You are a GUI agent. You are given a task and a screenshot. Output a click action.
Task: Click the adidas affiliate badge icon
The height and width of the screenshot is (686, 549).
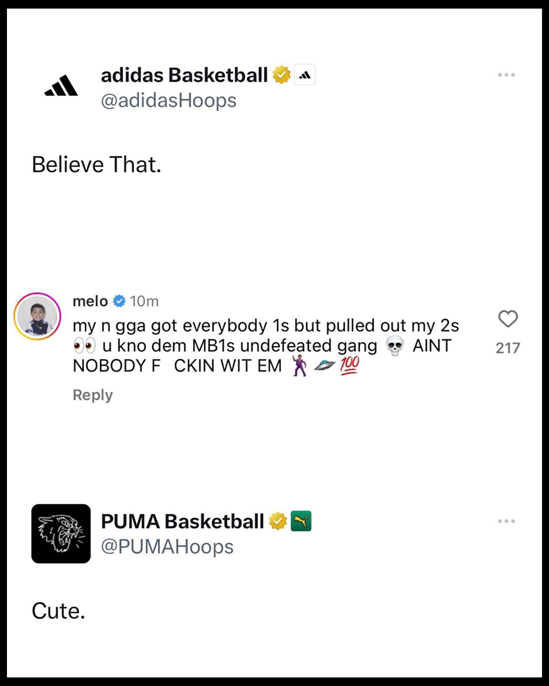click(305, 75)
